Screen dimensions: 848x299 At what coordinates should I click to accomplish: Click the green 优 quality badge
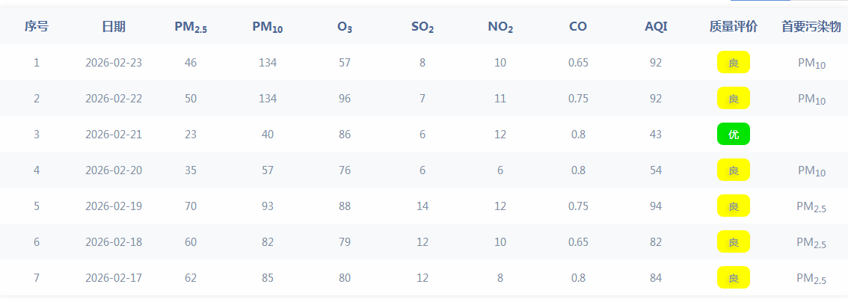[x=734, y=135]
